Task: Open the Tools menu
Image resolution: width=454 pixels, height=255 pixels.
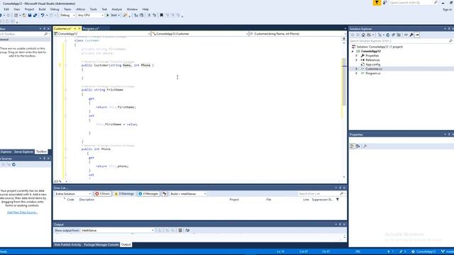Action: pyautogui.click(x=93, y=9)
